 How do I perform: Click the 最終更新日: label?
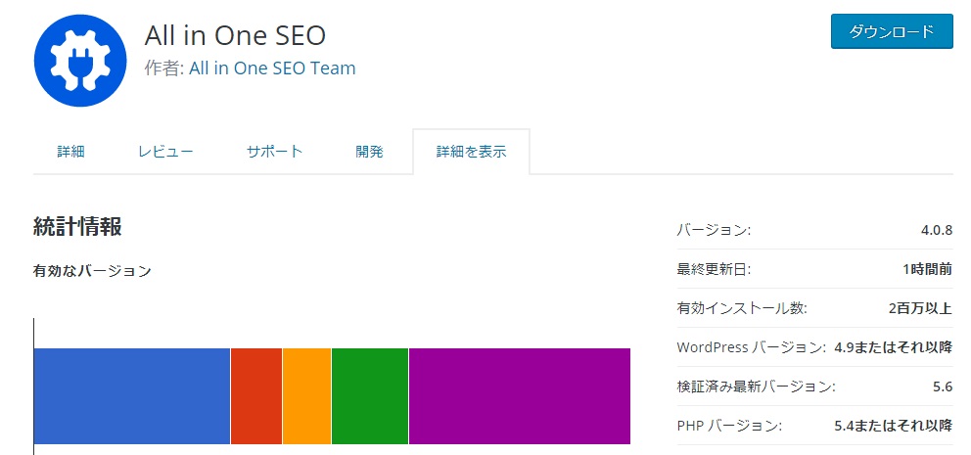(x=714, y=270)
